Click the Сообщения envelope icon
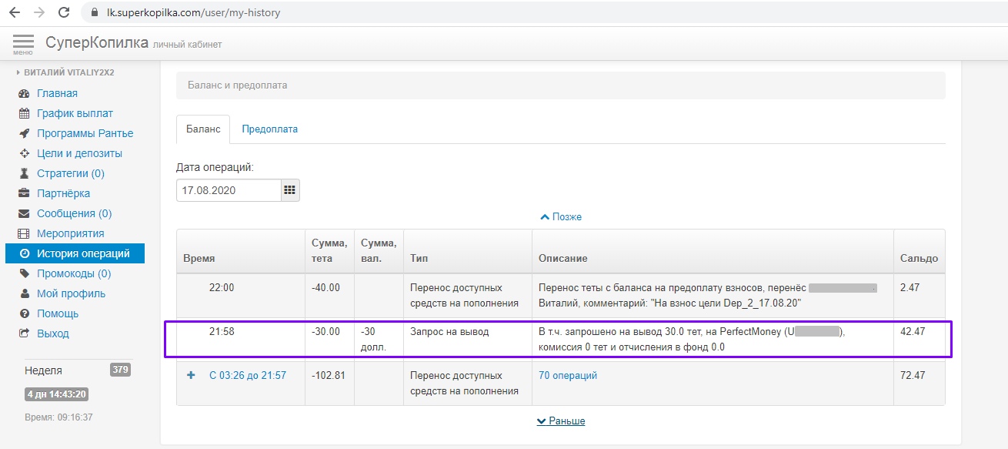 pyautogui.click(x=24, y=213)
